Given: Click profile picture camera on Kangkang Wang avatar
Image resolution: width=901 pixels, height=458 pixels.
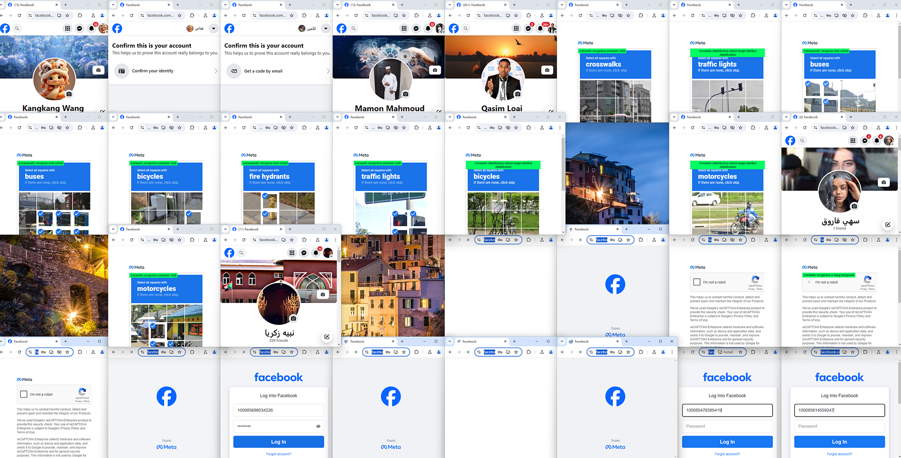Looking at the screenshot, I should click(69, 94).
